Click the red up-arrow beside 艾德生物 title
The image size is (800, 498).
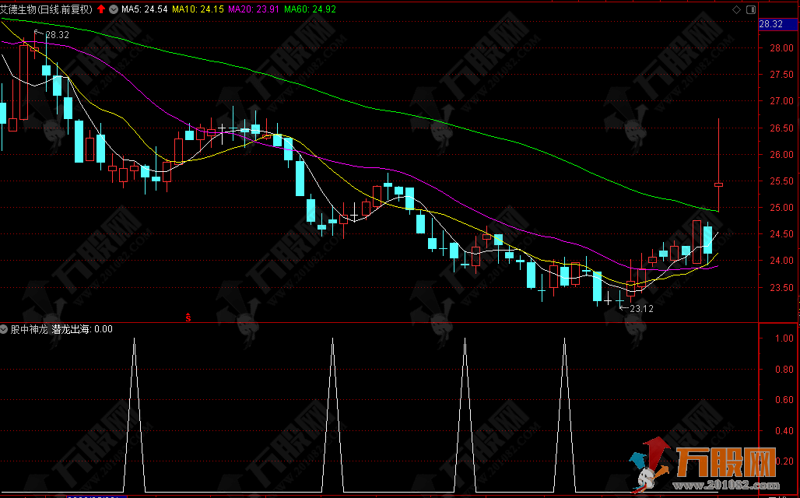100,9
